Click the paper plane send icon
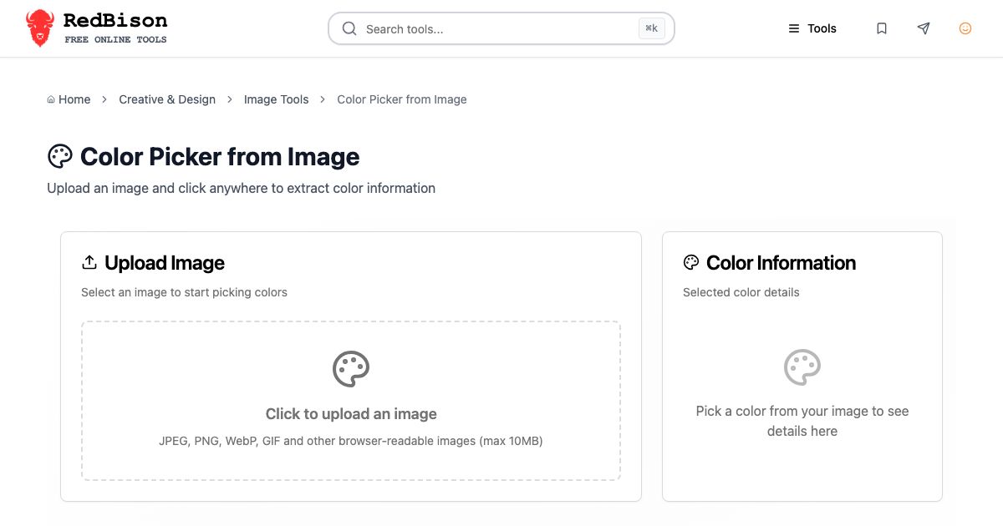Screen dimensions: 1003x526 924,28
